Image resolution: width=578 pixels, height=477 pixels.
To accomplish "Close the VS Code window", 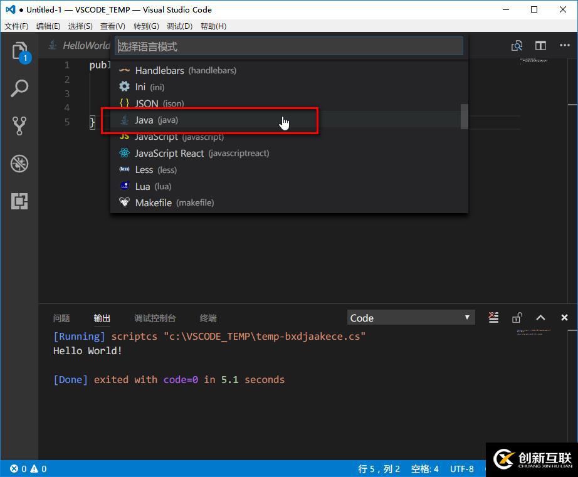I will [563, 9].
